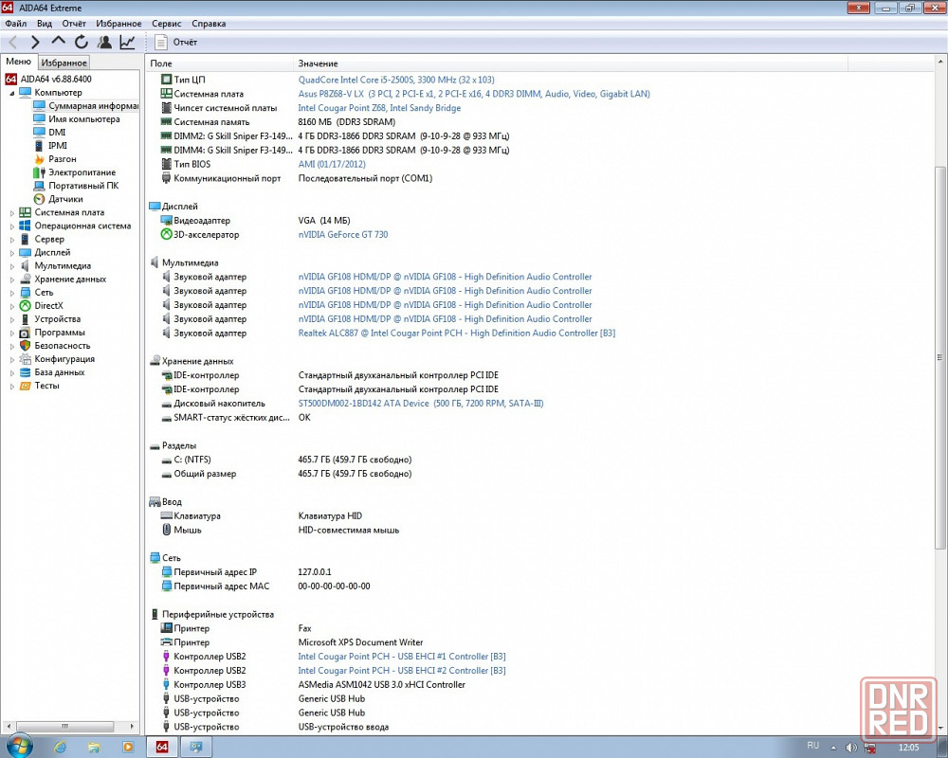The width and height of the screenshot is (948, 758).
Task: Open the ST500DM002-1BD142 disk link
Action: tap(421, 404)
